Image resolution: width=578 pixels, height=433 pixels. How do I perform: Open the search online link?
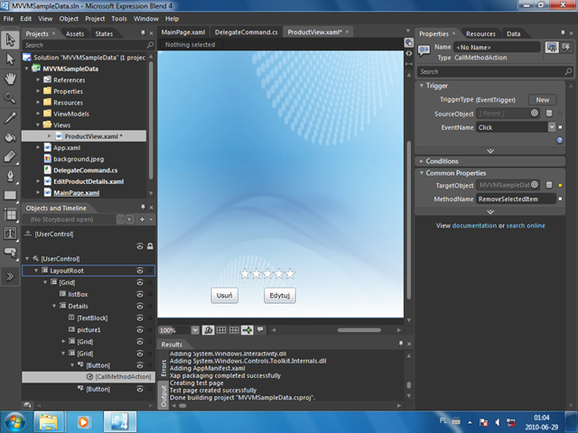[x=526, y=226]
